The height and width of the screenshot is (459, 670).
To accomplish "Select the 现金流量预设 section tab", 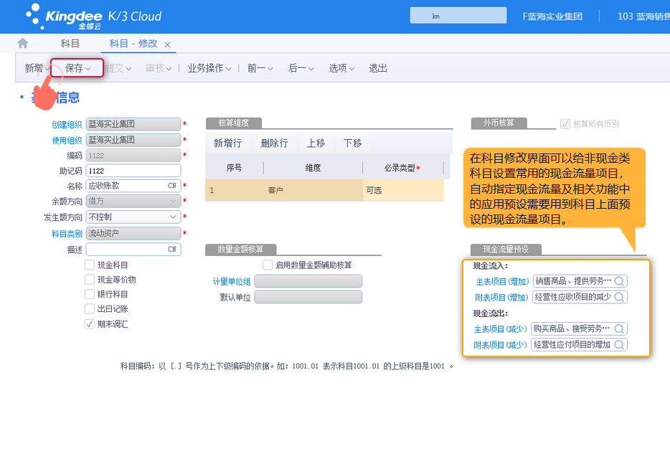I will (506, 249).
